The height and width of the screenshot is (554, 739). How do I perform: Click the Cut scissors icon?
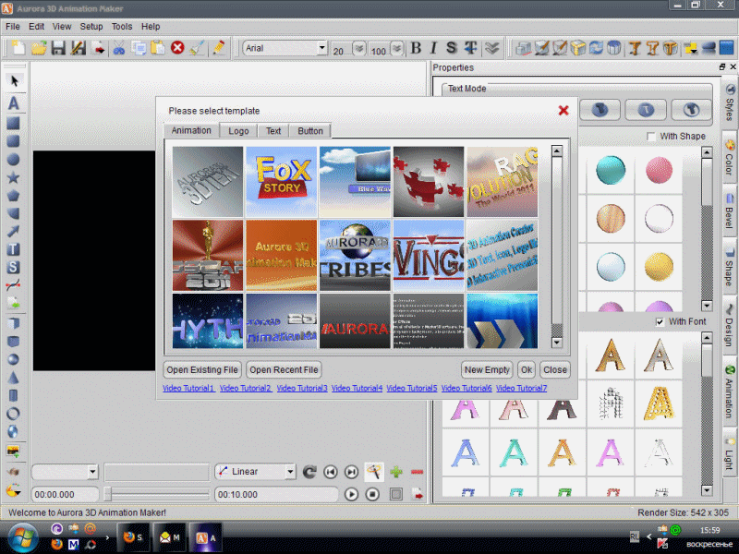(119, 48)
